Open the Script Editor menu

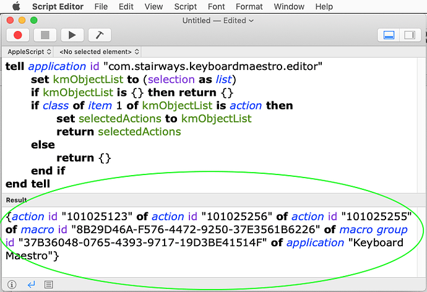tap(58, 7)
